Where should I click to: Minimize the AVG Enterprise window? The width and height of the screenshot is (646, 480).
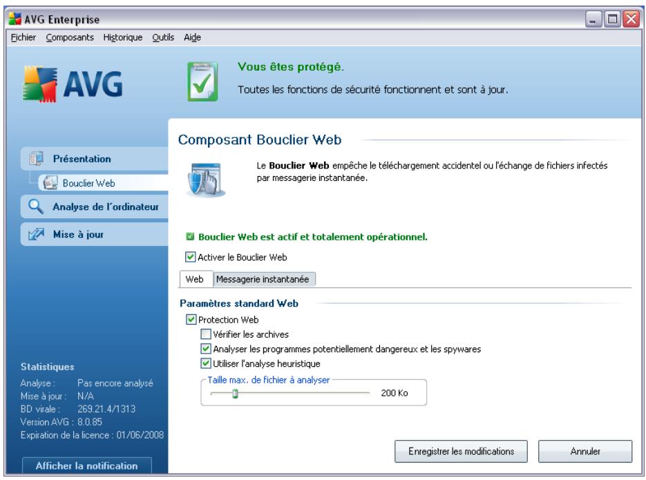pos(593,19)
